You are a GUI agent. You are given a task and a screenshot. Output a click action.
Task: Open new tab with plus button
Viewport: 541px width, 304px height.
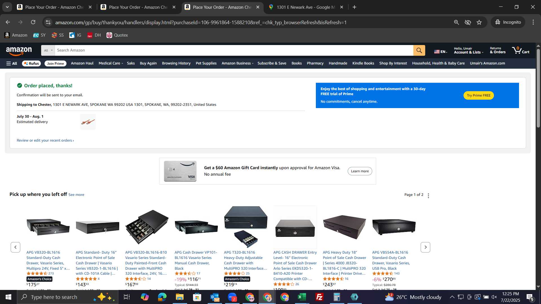click(x=354, y=7)
